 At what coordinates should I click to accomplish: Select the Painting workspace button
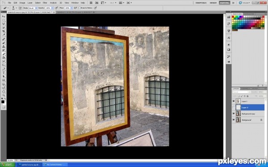coord(224,3)
